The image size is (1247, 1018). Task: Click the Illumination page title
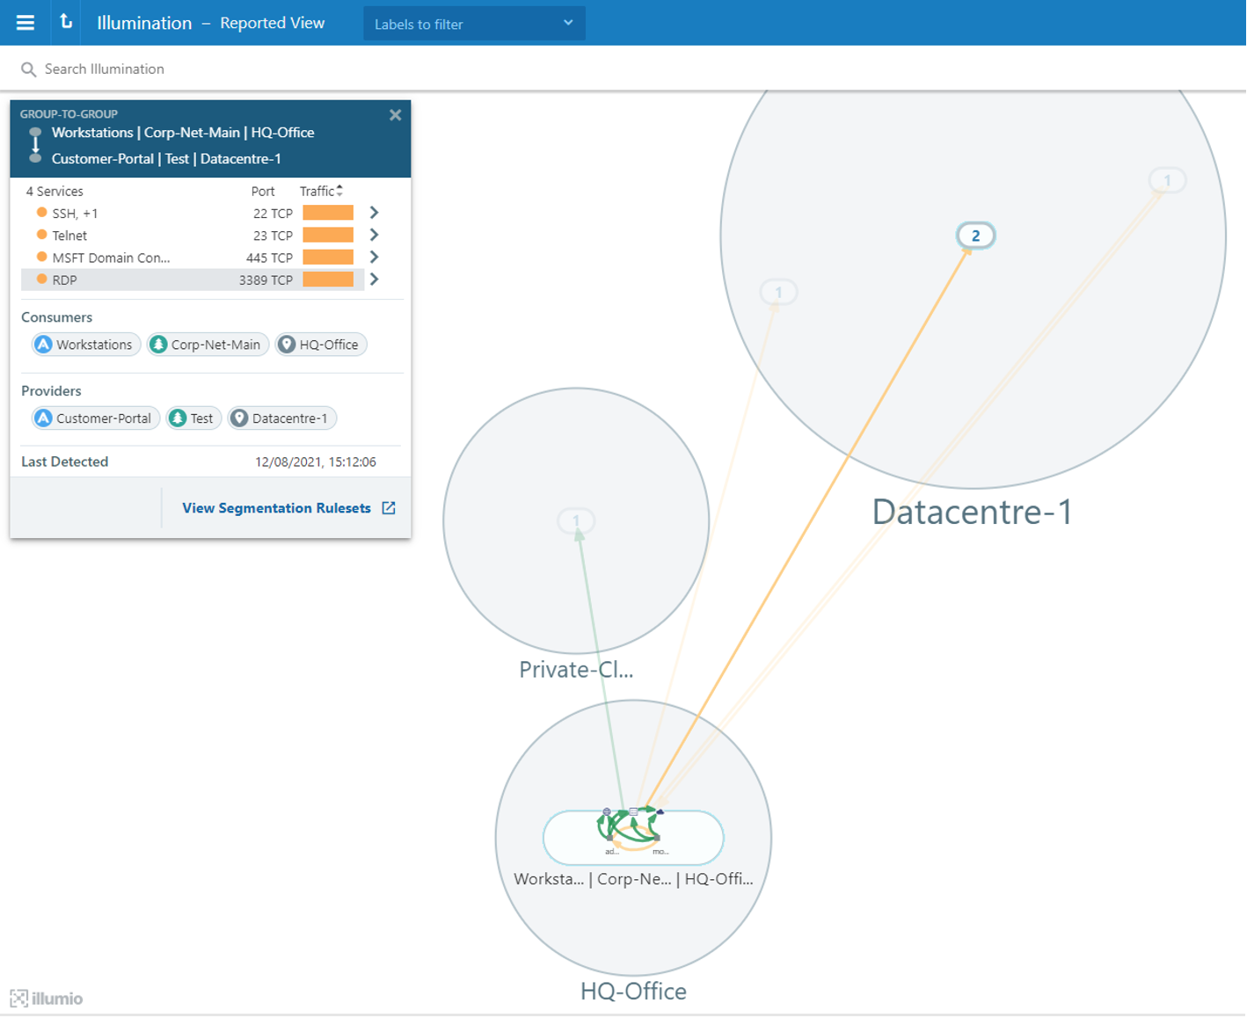coord(144,23)
